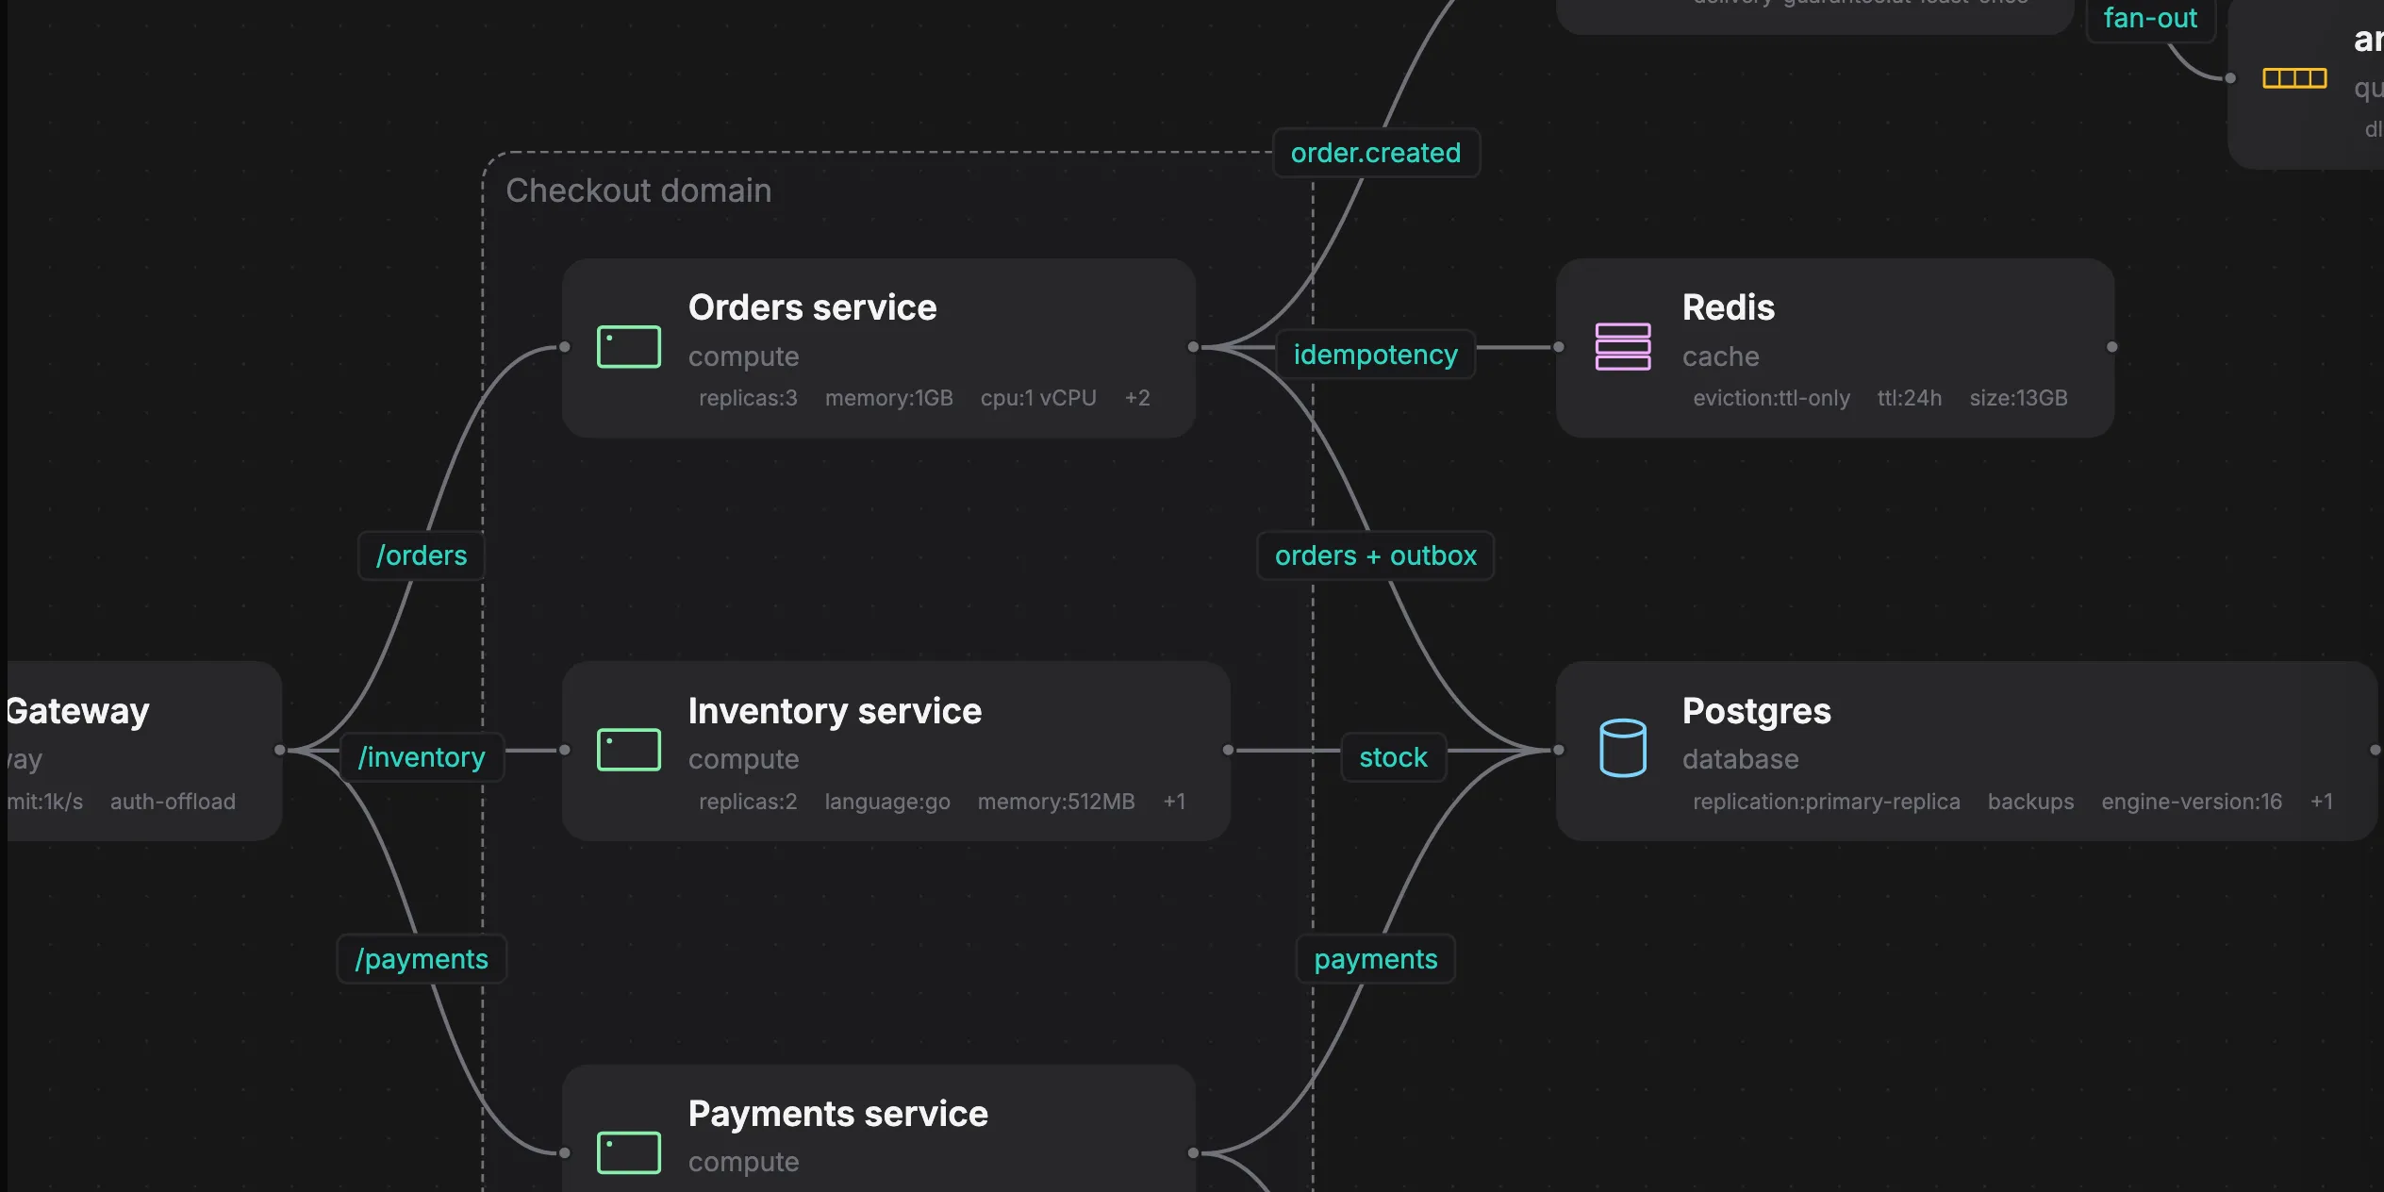The width and height of the screenshot is (2384, 1192).
Task: Click the memory:1GB tag
Action: tap(888, 398)
